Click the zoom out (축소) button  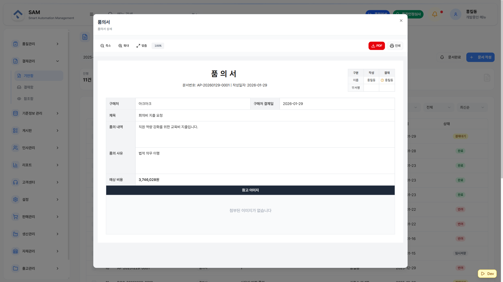(106, 46)
